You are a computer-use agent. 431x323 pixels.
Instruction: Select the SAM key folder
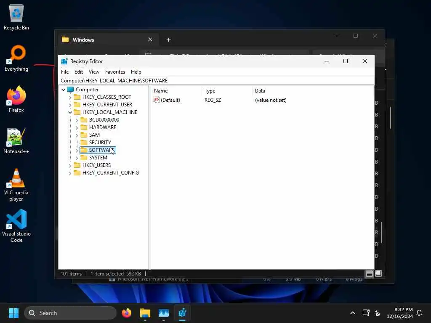coord(94,135)
